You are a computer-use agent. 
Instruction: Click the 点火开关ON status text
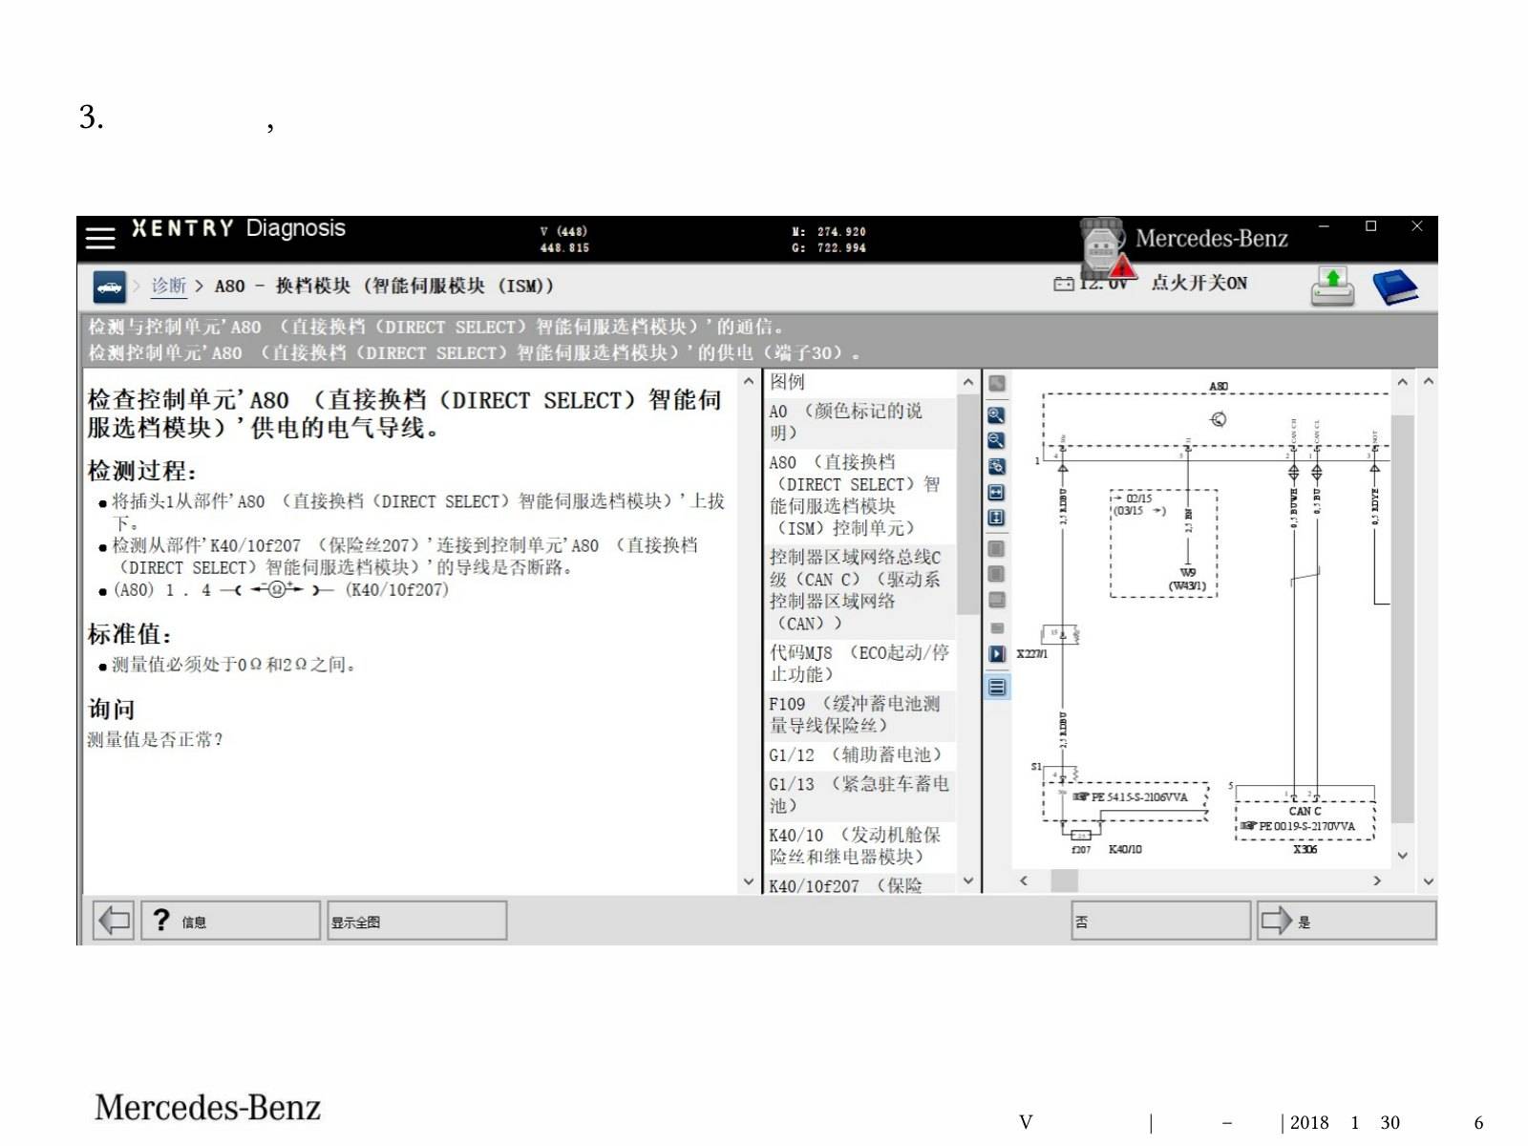(x=1199, y=283)
